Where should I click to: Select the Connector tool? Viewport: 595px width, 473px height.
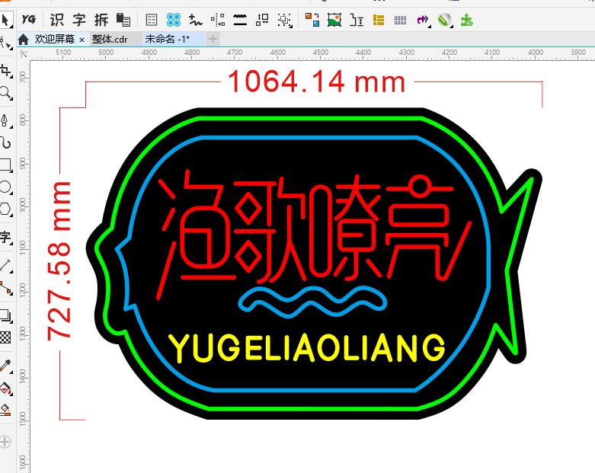tap(5, 288)
